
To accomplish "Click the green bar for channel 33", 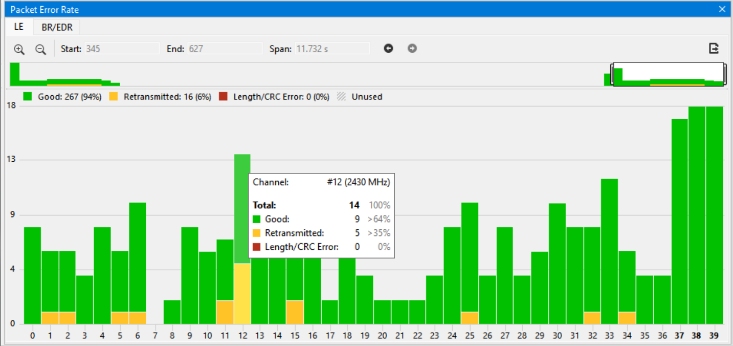I will (x=610, y=251).
